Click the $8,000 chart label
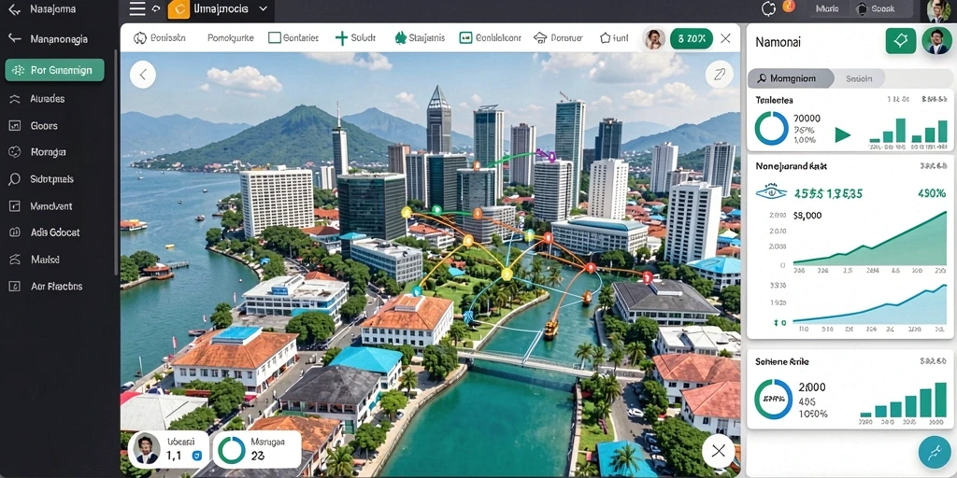 (807, 216)
